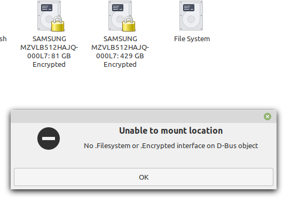Close the error dialog with the green X

267,117
